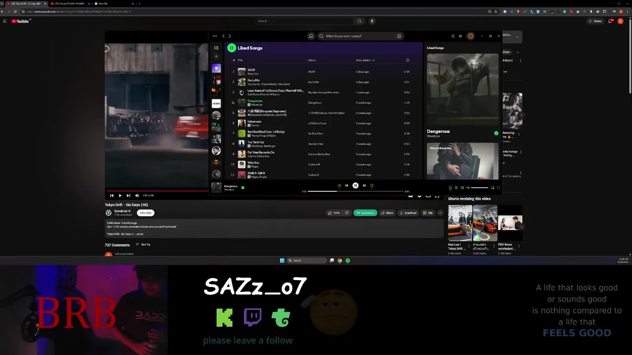This screenshot has width=632, height=355.
Task: Sort Liked Songs by Title column
Action: pyautogui.click(x=240, y=60)
